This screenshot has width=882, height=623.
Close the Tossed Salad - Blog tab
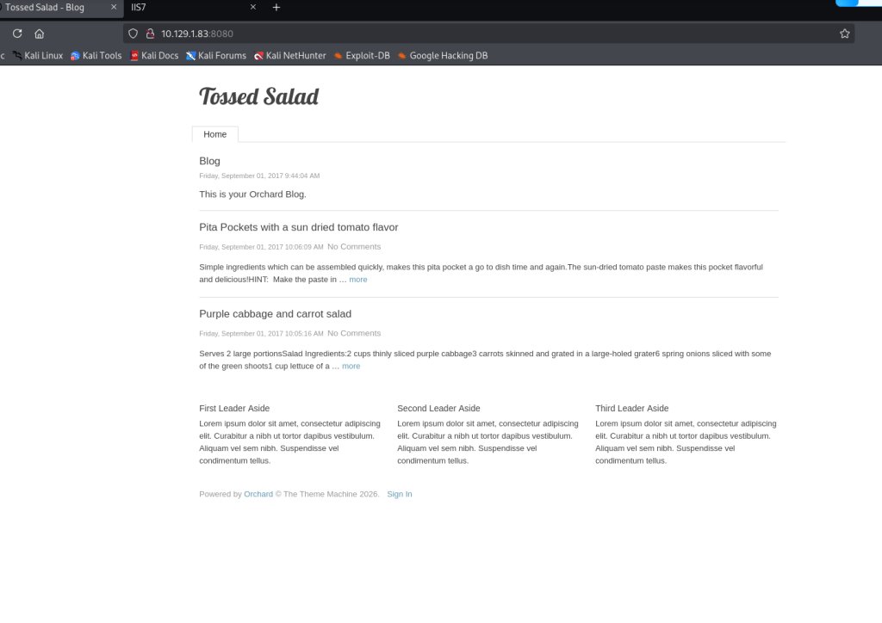pyautogui.click(x=114, y=7)
